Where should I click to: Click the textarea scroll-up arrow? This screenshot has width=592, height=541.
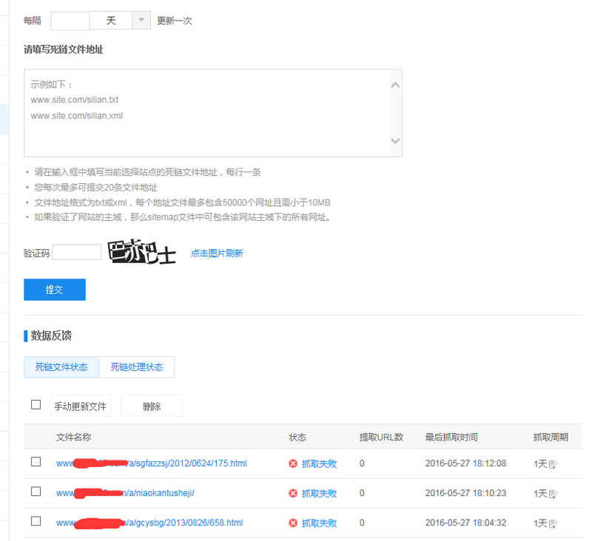click(395, 85)
